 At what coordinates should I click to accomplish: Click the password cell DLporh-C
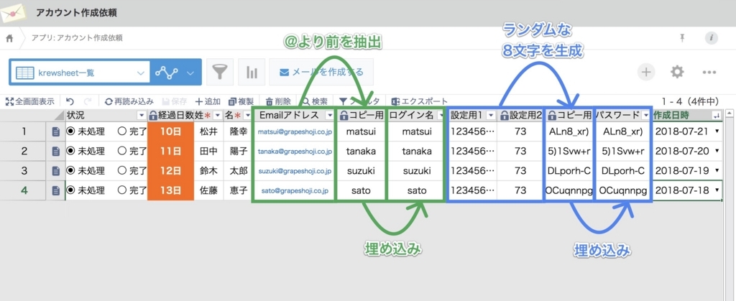tap(622, 171)
